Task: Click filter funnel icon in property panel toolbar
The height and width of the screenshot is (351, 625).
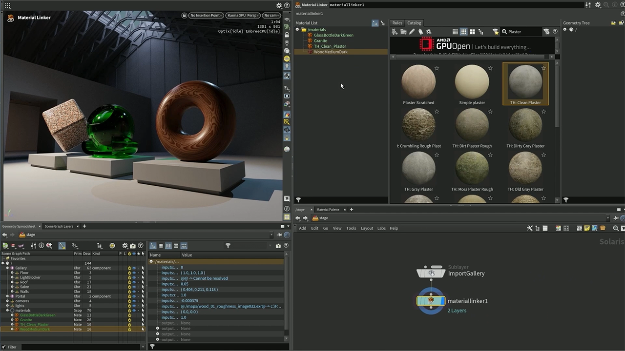Action: [x=228, y=246]
